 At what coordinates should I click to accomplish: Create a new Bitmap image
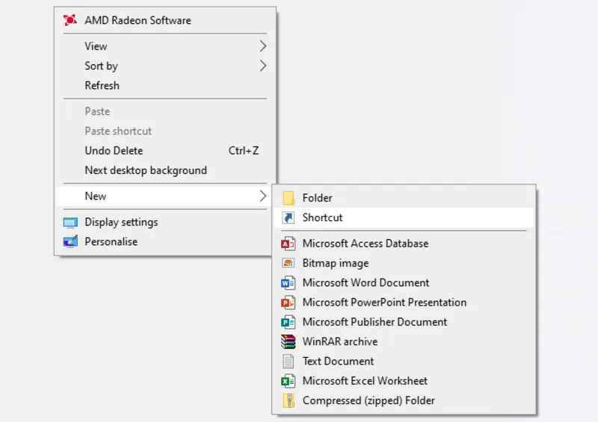(404, 263)
